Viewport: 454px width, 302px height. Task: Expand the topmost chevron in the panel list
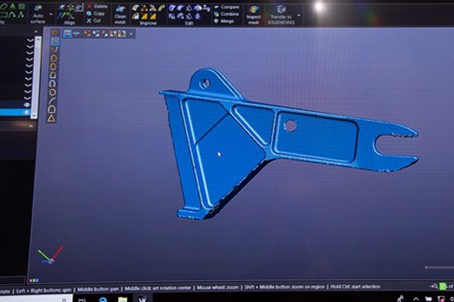coord(30,40)
